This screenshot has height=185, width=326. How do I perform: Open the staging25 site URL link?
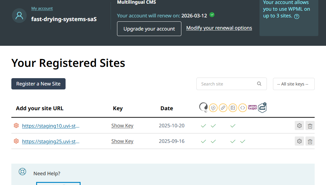(51, 141)
